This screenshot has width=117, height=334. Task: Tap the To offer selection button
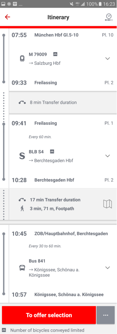pos(49,315)
